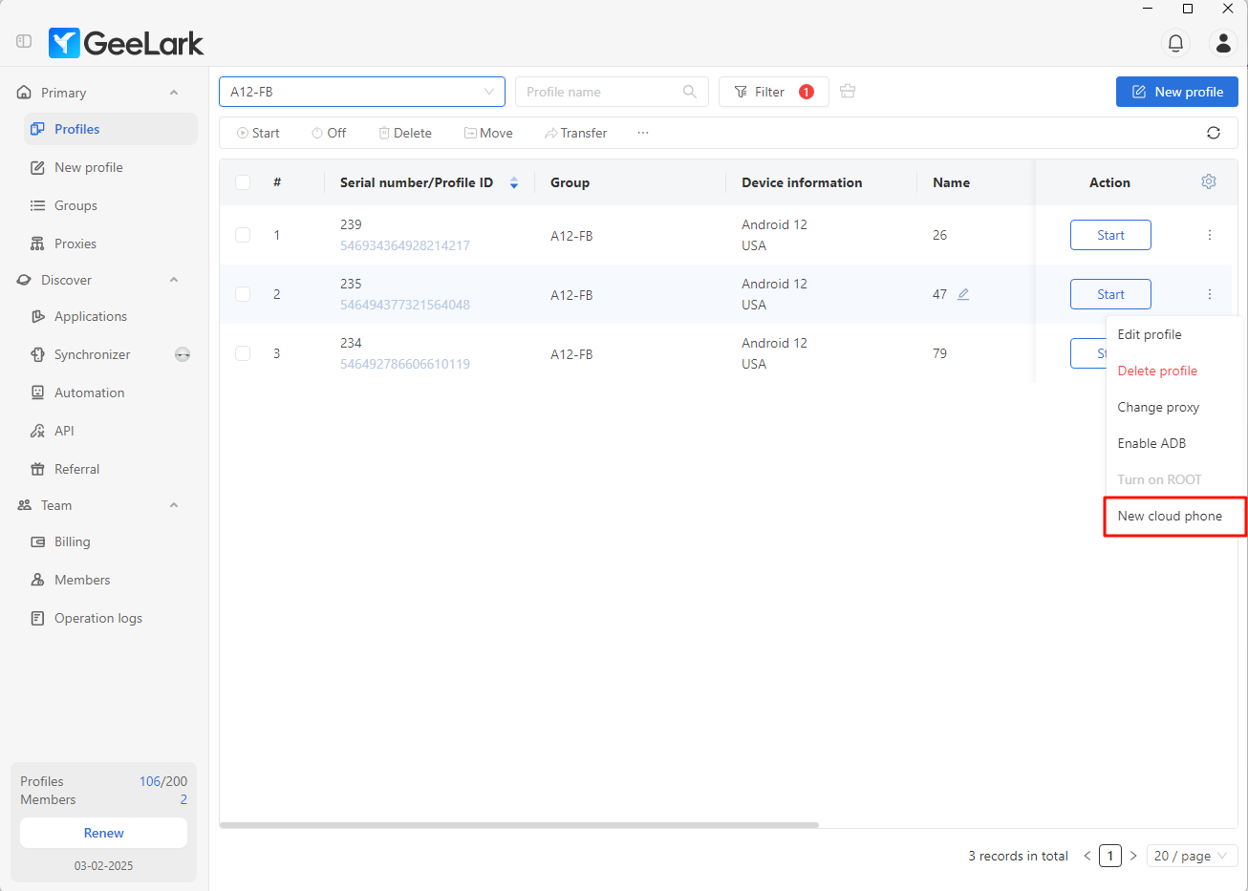Click the GeeLark logo

click(126, 43)
